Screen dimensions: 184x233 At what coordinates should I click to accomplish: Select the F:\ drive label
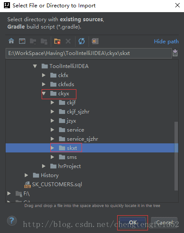26,194
